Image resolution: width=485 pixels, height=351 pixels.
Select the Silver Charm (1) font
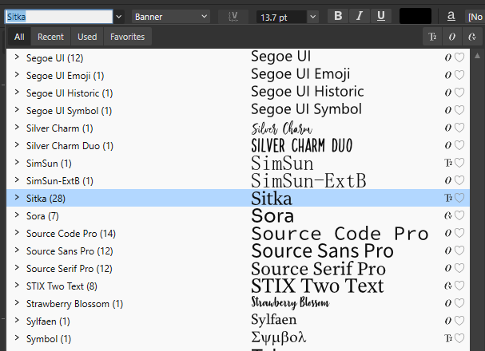click(x=238, y=128)
